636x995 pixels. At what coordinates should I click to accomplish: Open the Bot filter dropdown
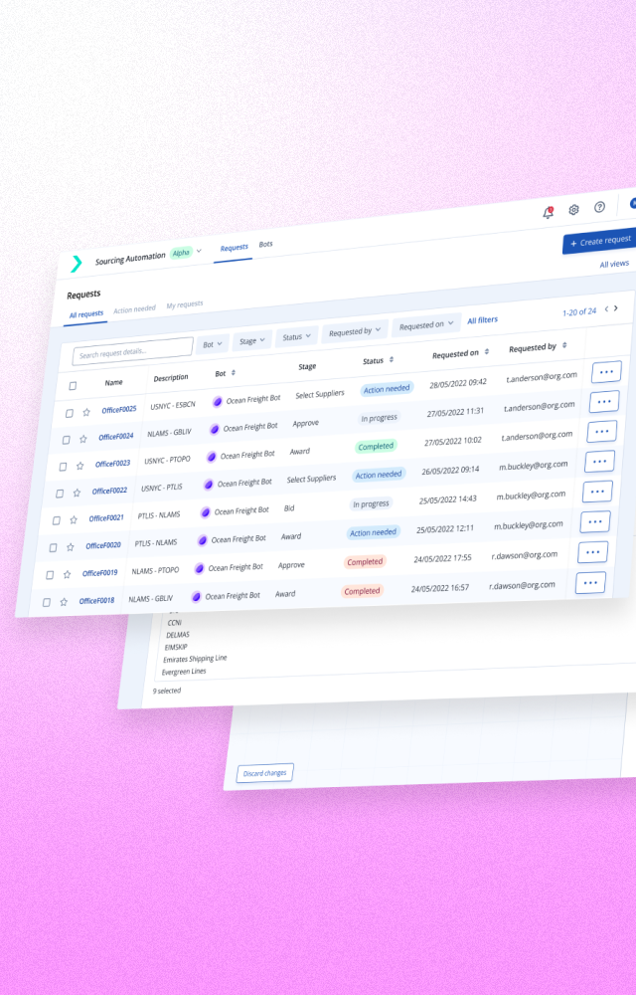(212, 344)
